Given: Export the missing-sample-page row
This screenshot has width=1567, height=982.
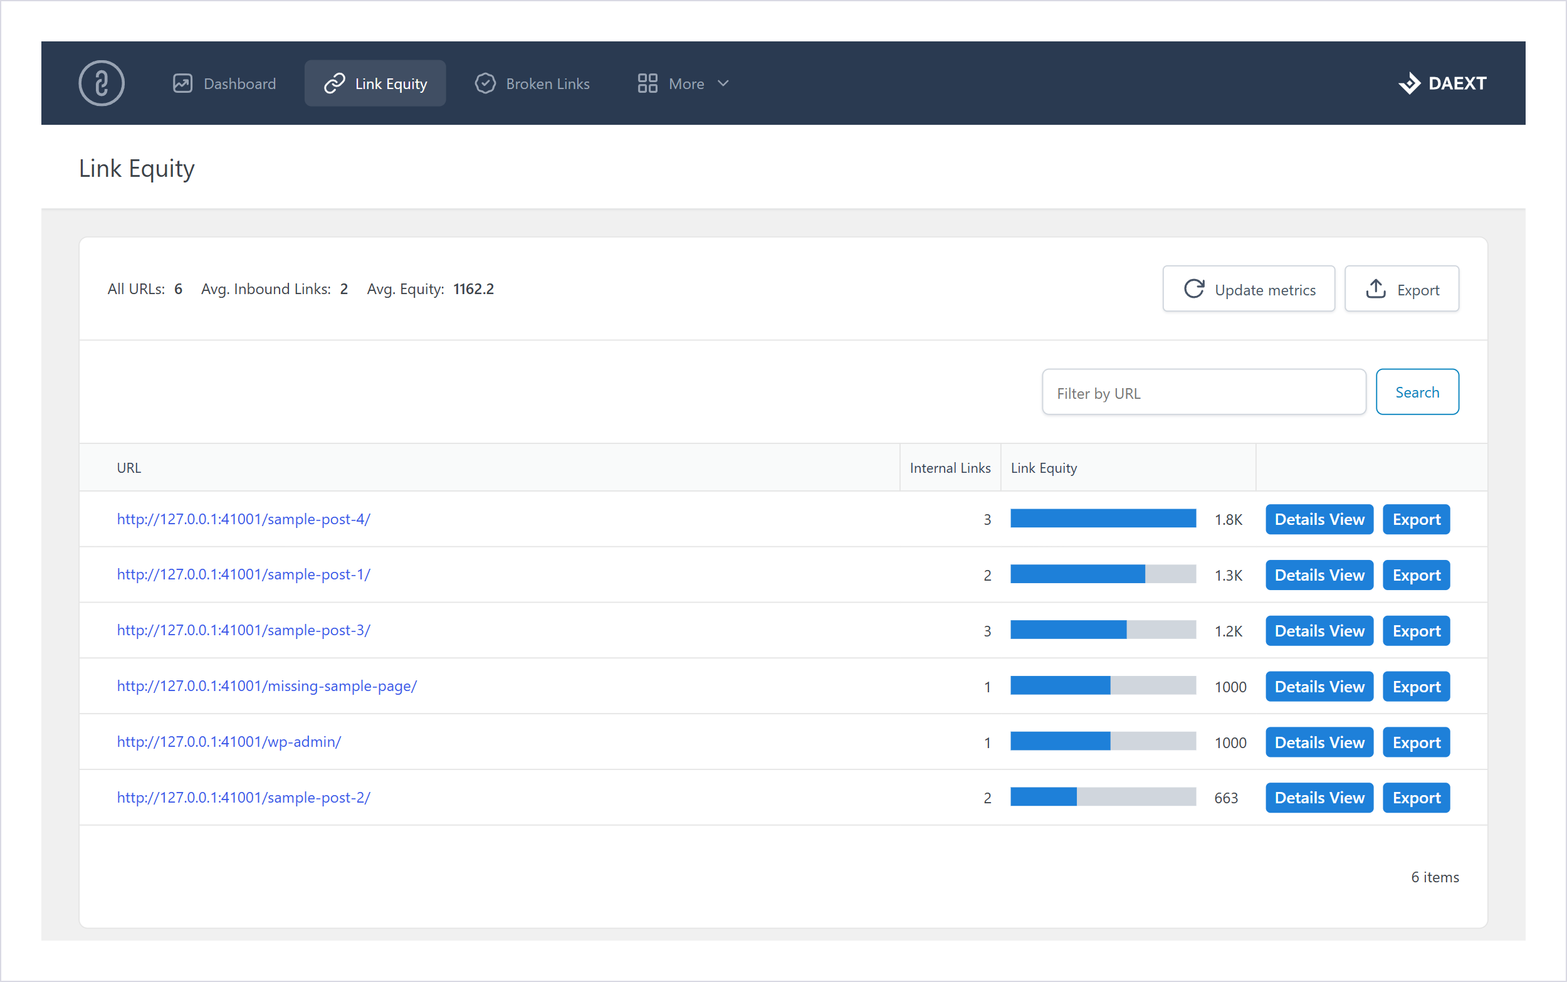Looking at the screenshot, I should pyautogui.click(x=1417, y=686).
